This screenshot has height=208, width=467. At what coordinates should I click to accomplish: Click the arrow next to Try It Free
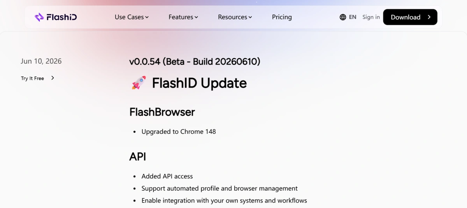53,78
